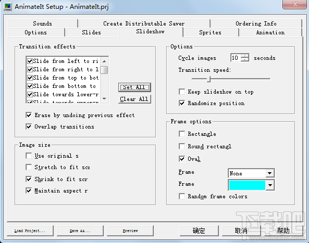Close the AnimateIt Setup window
This screenshot has width=309, height=243.
coord(294,4)
